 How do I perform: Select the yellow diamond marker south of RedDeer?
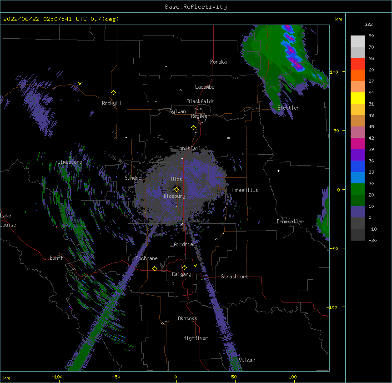(x=193, y=128)
